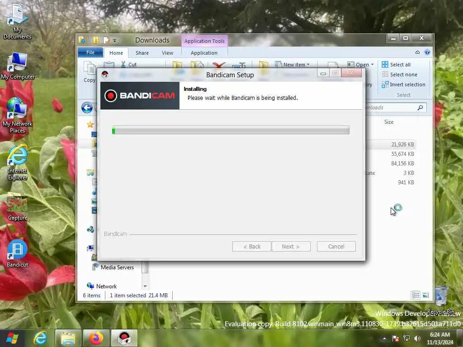Select the file sized 55,674 KB
Image resolution: width=463 pixels, height=347 pixels.
coord(402,154)
